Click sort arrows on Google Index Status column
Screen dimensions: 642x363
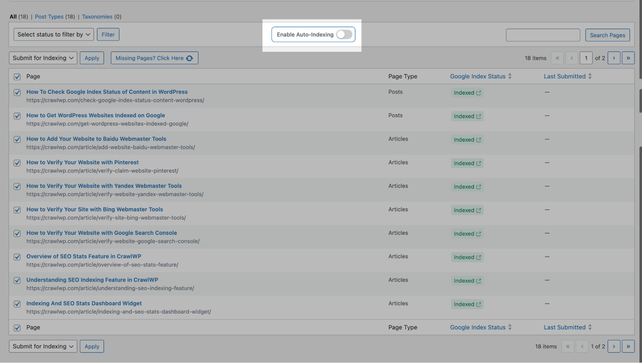(x=509, y=76)
